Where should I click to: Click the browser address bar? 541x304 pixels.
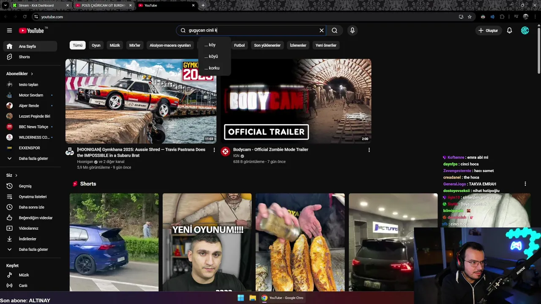point(245,17)
